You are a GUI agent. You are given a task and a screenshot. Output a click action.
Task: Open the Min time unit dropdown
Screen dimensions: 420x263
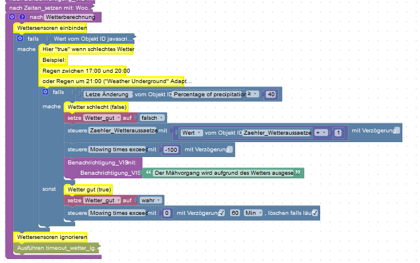point(253,213)
